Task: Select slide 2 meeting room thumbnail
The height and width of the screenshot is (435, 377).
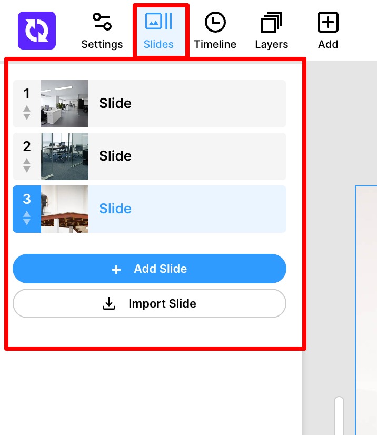Action: pos(65,156)
